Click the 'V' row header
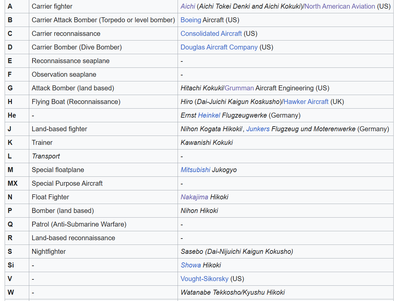 17,279
